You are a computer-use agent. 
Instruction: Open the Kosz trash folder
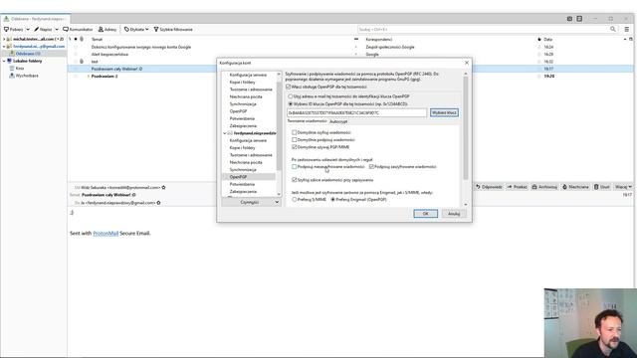pos(20,69)
